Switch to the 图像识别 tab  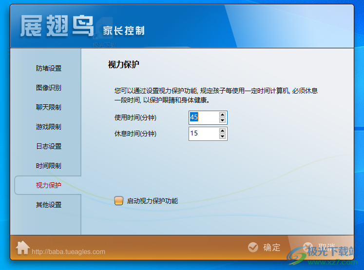[48, 88]
